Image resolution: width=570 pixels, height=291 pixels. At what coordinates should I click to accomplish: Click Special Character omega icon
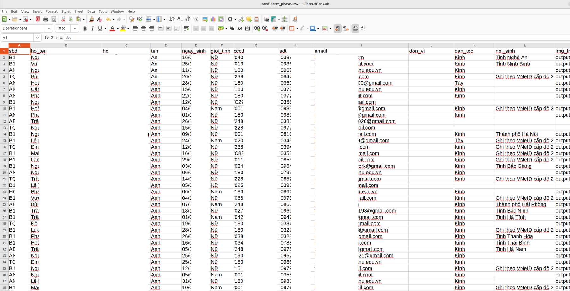230,19
